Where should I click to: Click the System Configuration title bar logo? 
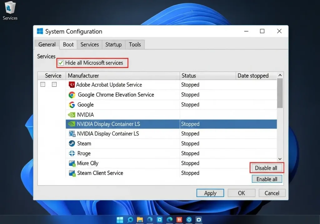40,31
